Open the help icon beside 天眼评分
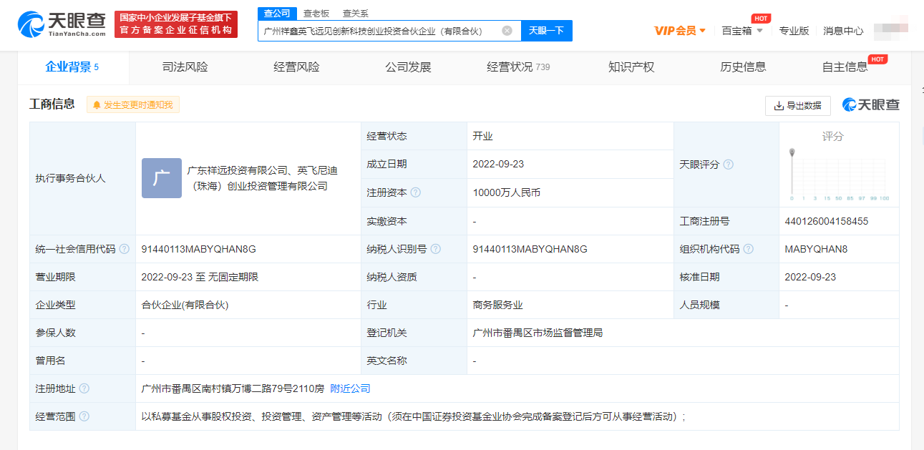The image size is (924, 450). (x=729, y=164)
